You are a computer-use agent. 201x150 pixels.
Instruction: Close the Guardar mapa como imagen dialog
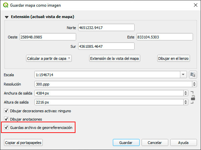pyautogui.click(x=195, y=5)
